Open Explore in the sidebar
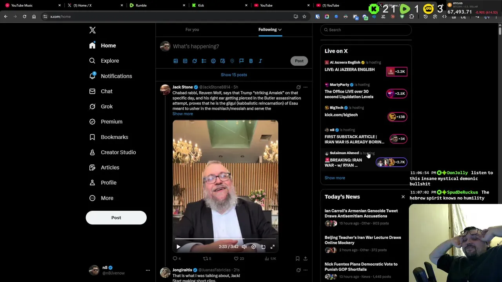Viewport: 502px width, 282px height. pos(104,61)
